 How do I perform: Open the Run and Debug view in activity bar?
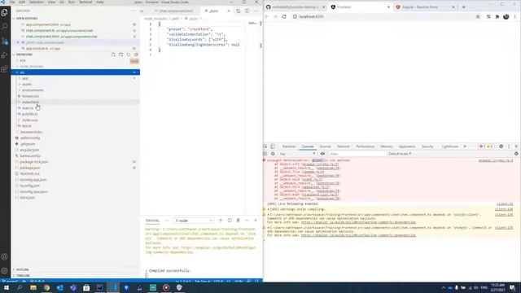(5, 55)
